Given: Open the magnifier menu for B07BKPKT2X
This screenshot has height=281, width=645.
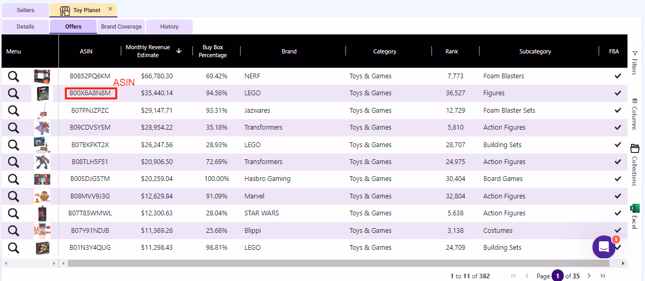Looking at the screenshot, I should click(x=13, y=145).
